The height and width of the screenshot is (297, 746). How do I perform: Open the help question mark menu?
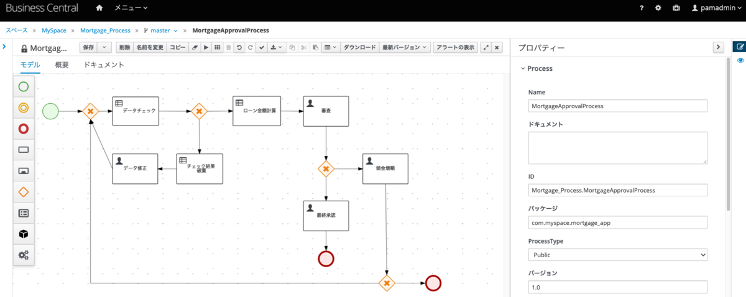tap(641, 8)
